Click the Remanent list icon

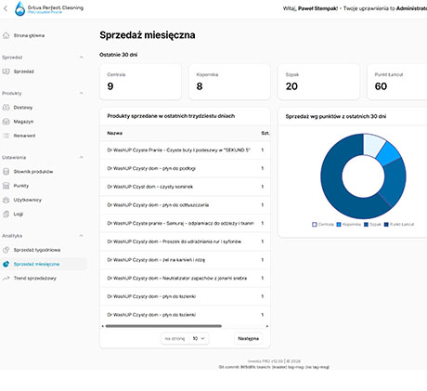[x=6, y=136]
